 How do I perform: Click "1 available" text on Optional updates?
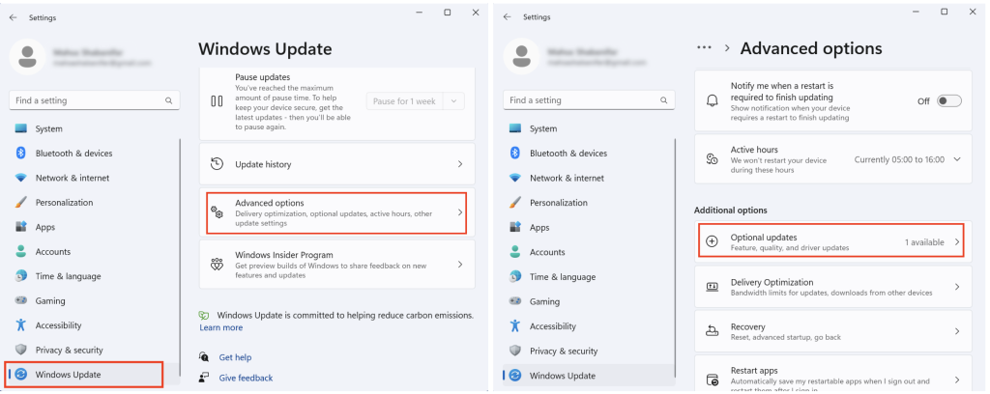coord(924,242)
